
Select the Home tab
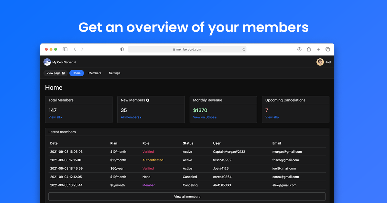pyautogui.click(x=76, y=73)
